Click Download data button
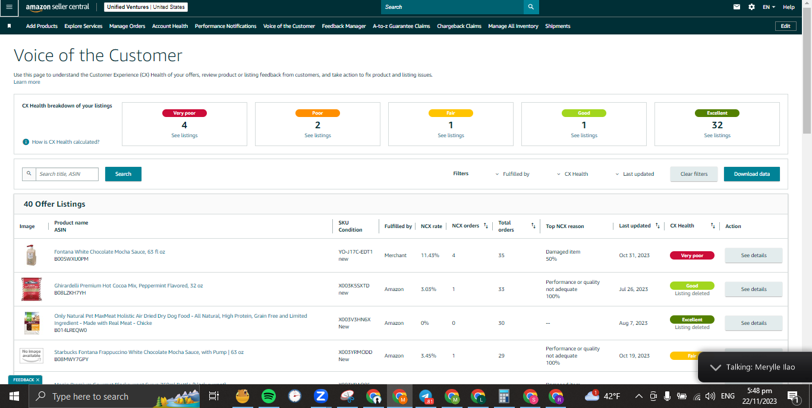This screenshot has width=812, height=408. coord(752,174)
